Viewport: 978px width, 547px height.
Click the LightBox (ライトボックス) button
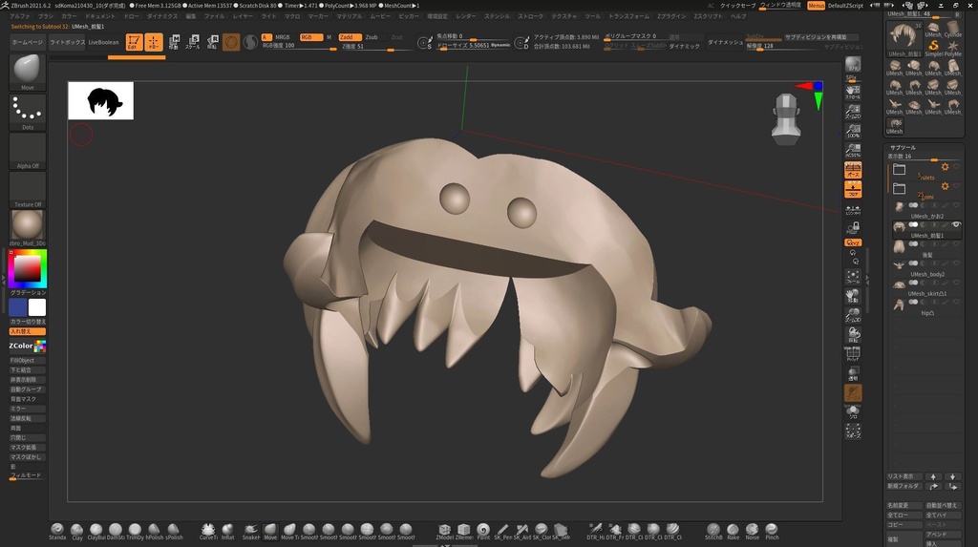coord(66,43)
